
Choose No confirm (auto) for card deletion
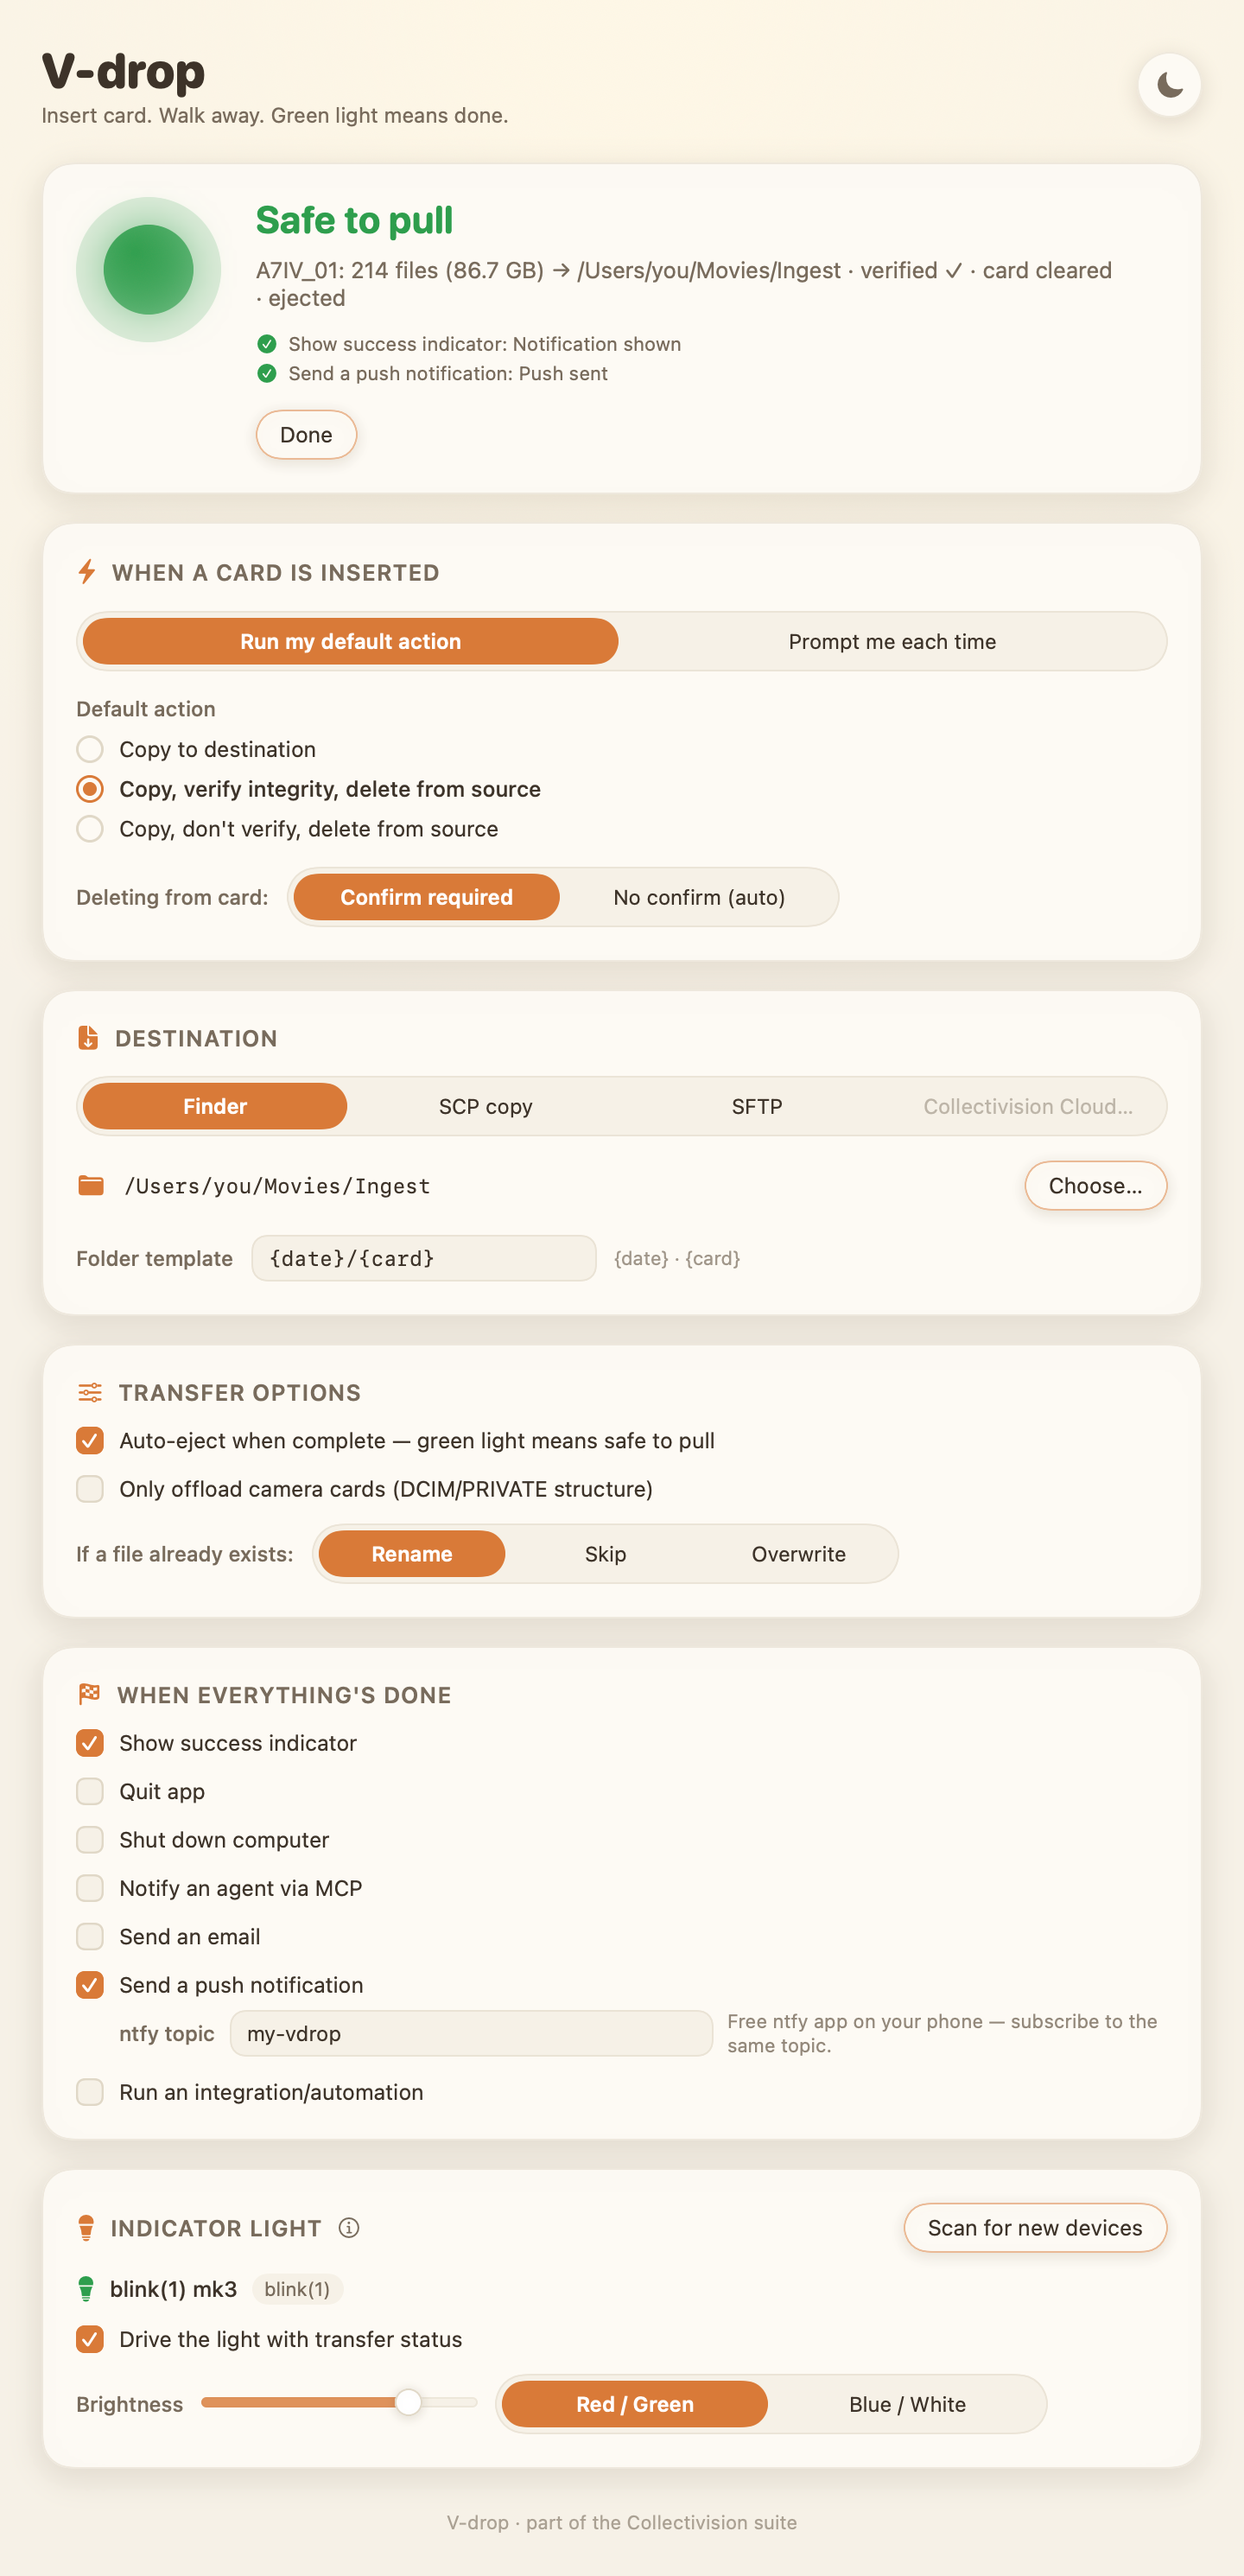click(699, 897)
